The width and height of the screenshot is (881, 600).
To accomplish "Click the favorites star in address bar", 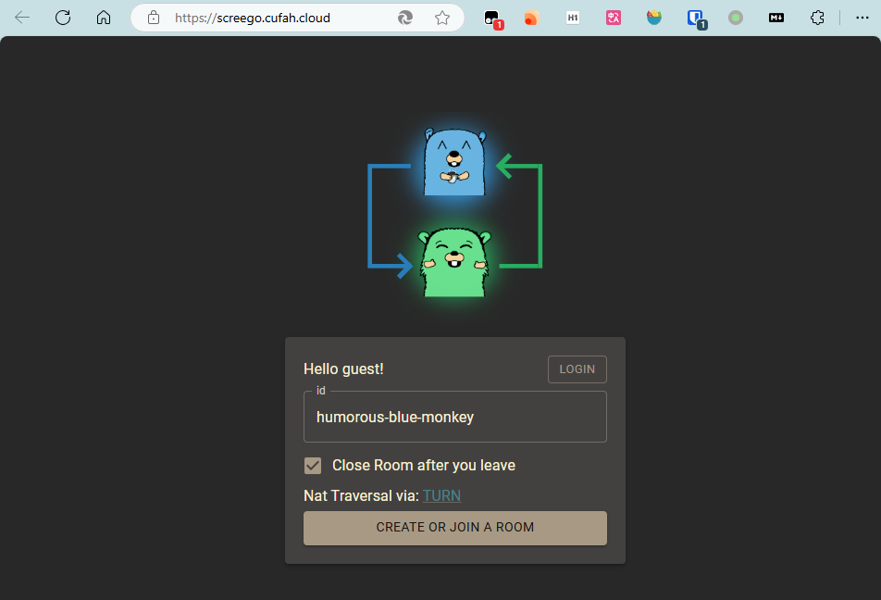I will pyautogui.click(x=442, y=18).
